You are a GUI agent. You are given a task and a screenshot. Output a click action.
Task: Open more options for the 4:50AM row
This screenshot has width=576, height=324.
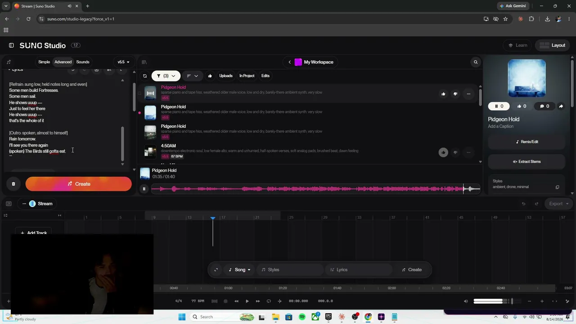[468, 152]
